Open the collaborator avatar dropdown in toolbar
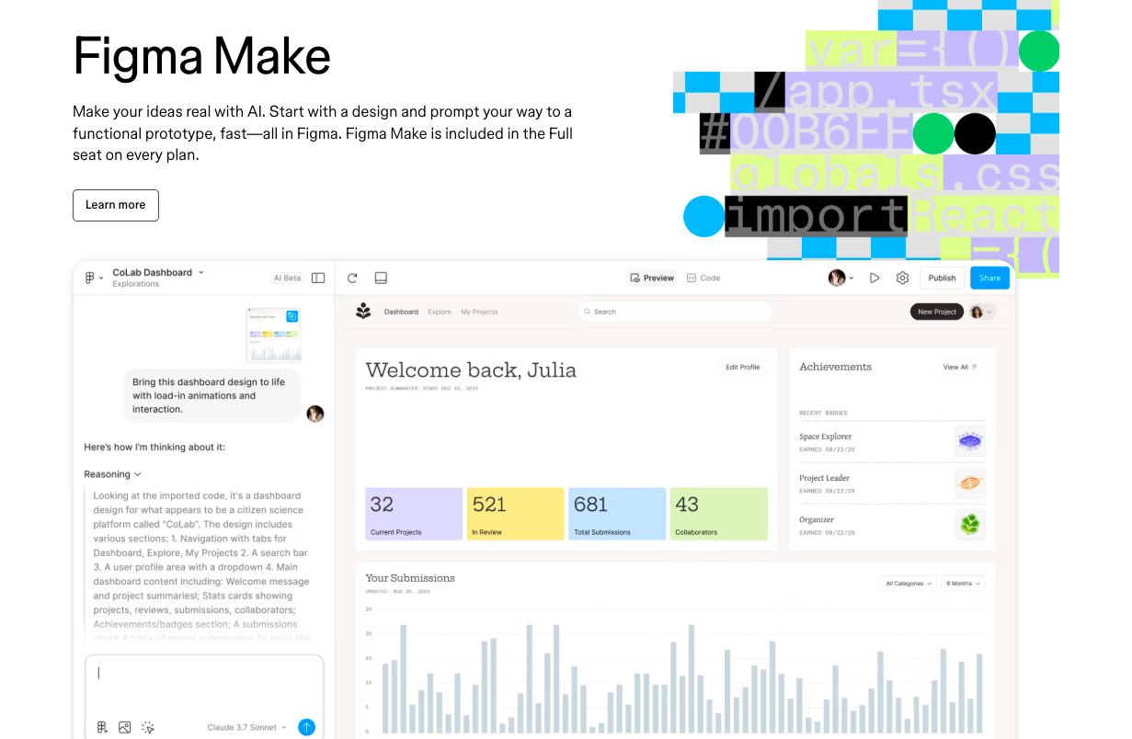This screenshot has height=739, width=1132. point(840,278)
